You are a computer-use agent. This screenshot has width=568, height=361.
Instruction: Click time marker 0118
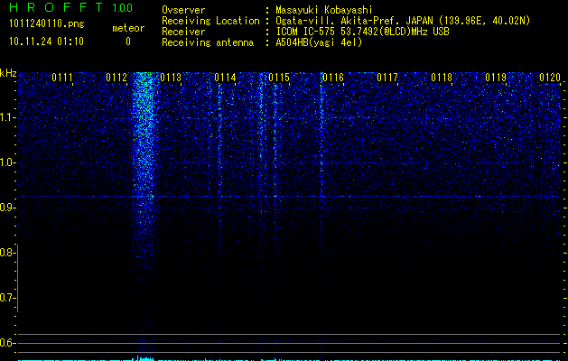[442, 78]
